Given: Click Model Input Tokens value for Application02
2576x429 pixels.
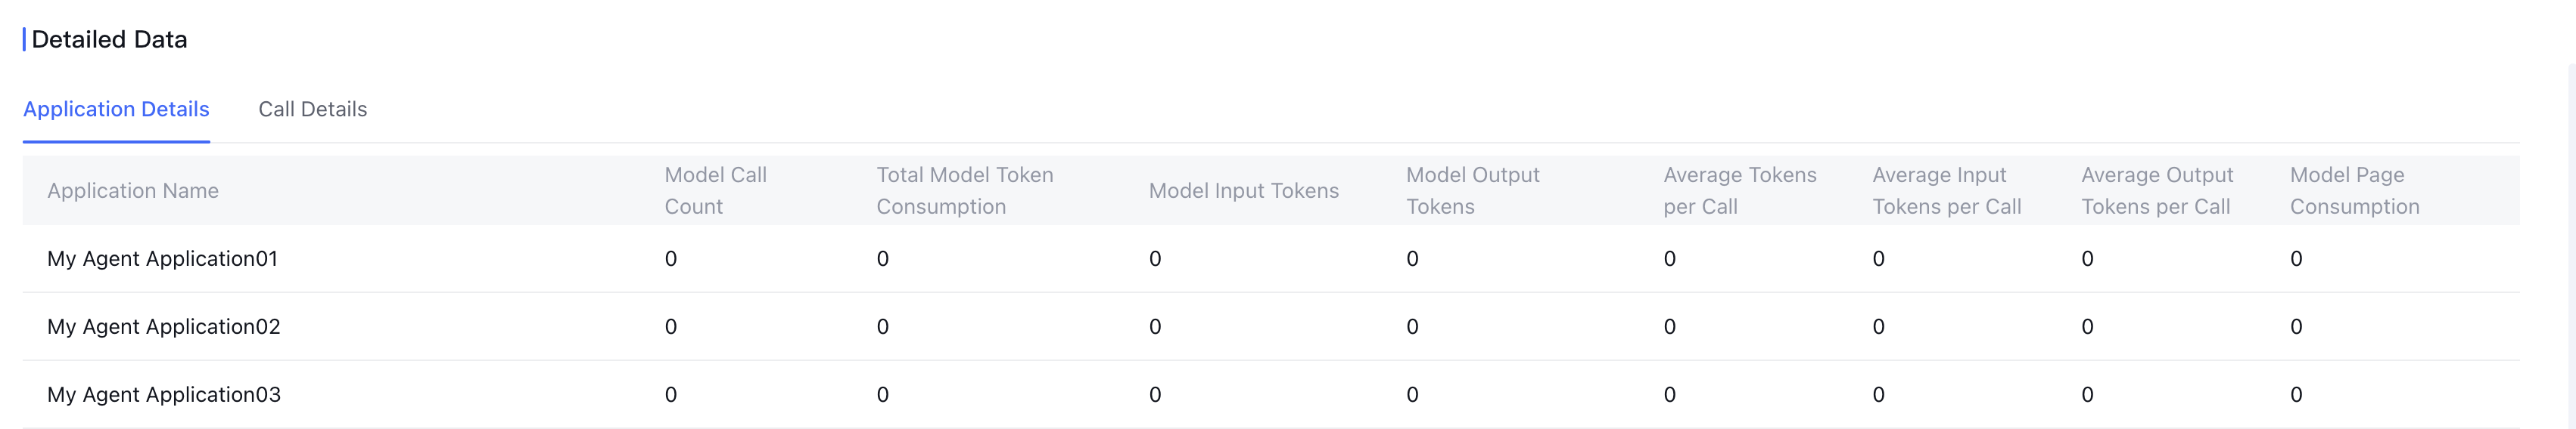Looking at the screenshot, I should 1155,326.
